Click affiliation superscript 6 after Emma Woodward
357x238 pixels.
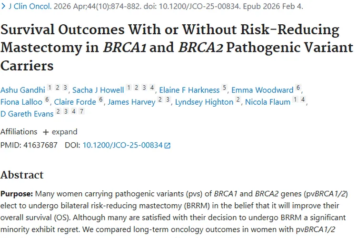pyautogui.click(x=298, y=88)
